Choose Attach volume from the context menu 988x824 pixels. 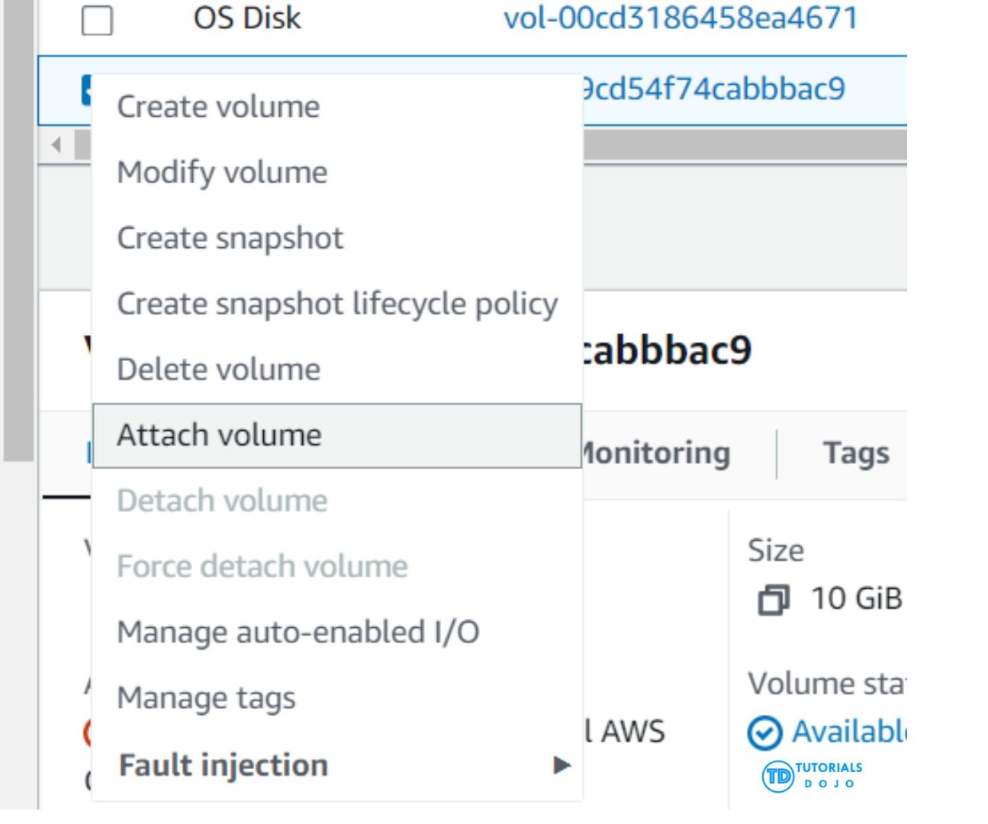click(x=219, y=435)
